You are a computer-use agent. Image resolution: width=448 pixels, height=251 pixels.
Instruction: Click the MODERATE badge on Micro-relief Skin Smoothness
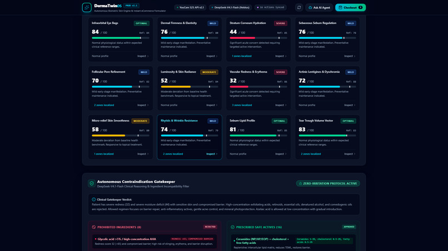pyautogui.click(x=140, y=121)
